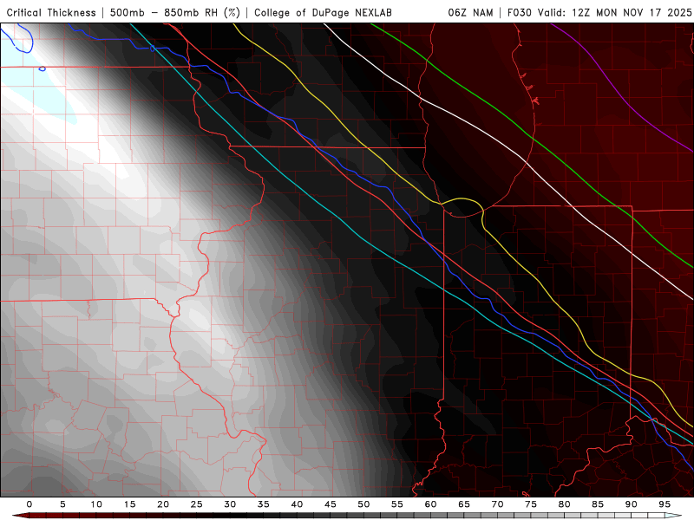Screen dimensions: 694x520
Task: Click the '80' value on the RH scale
Action: coord(565,504)
